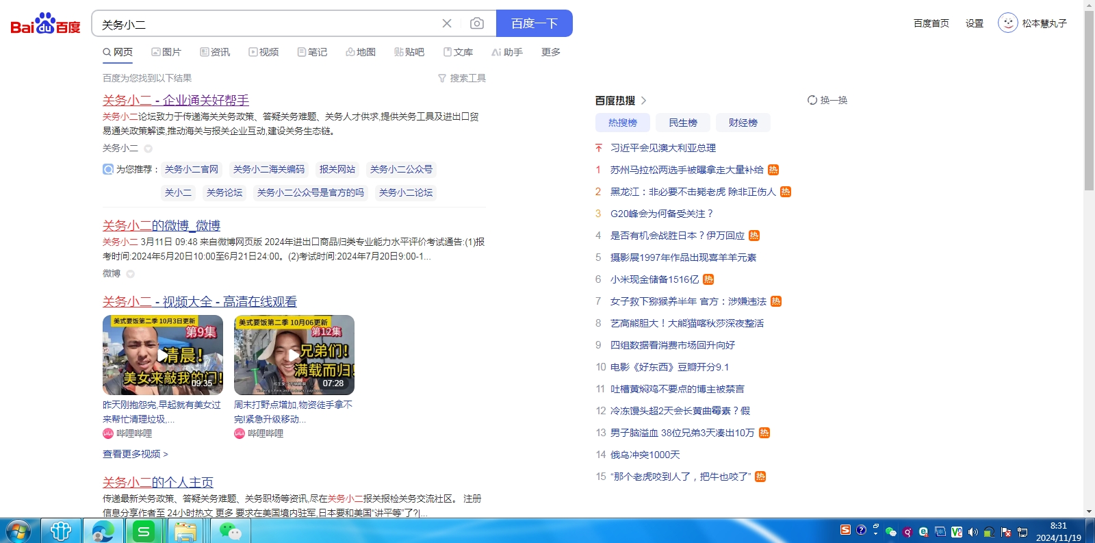Switch to 地图 tab
This screenshot has width=1095, height=543.
tap(361, 52)
